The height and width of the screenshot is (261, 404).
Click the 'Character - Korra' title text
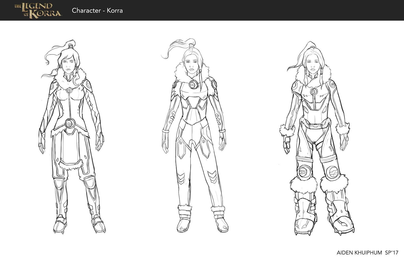pos(97,11)
